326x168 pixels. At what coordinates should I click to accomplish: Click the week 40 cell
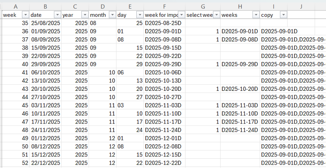pos(15,64)
